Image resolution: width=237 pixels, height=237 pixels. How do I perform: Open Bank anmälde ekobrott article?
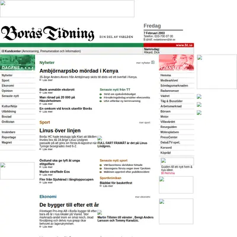tap(57, 89)
